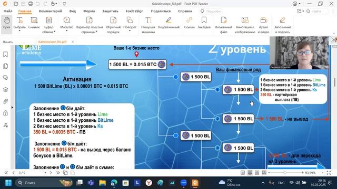Insert a Ссылка link

(189, 23)
